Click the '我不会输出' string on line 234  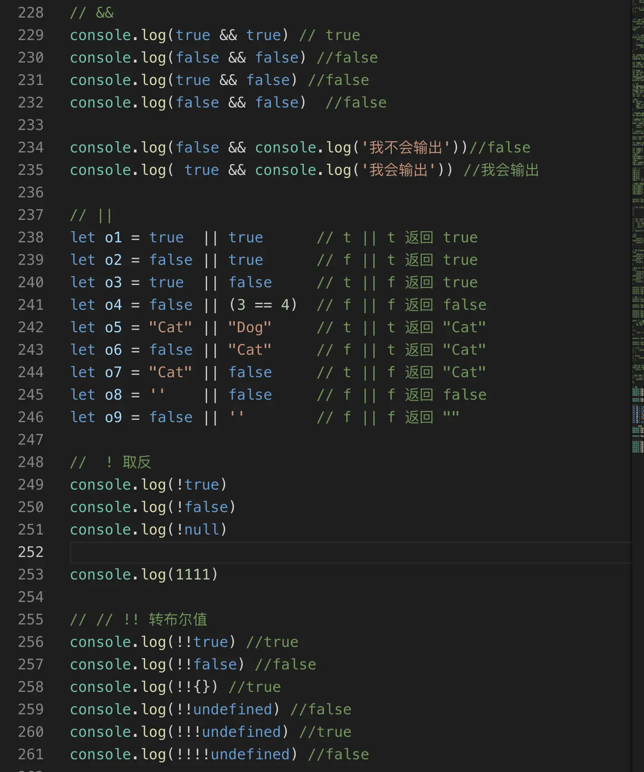click(x=406, y=148)
